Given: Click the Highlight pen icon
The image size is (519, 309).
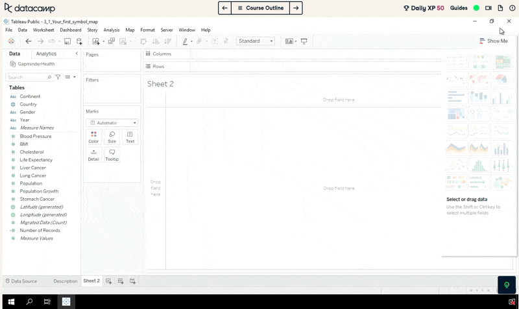Looking at the screenshot, I should [185, 41].
